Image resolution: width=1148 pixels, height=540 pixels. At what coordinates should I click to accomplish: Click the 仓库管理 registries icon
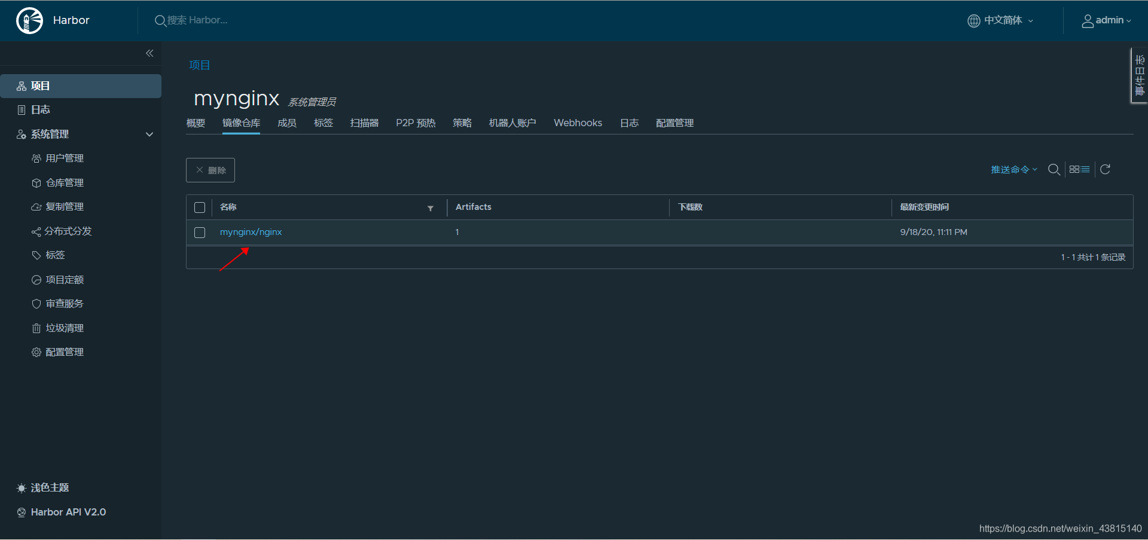36,183
